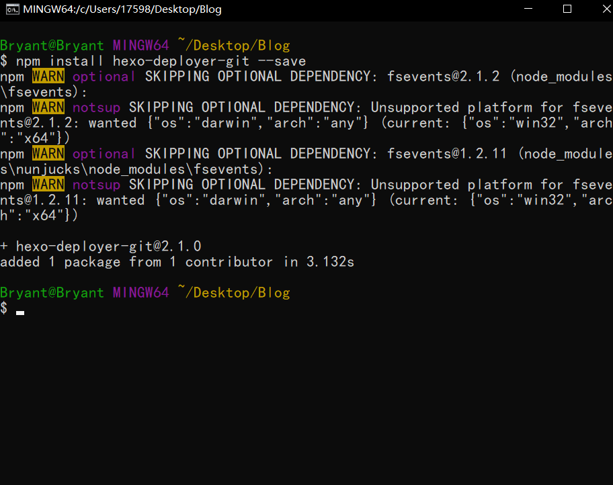Click the first yellow WARN label
The image size is (613, 485).
[x=48, y=76]
